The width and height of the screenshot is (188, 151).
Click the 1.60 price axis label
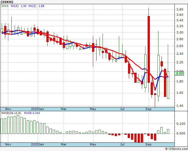click(x=180, y=93)
